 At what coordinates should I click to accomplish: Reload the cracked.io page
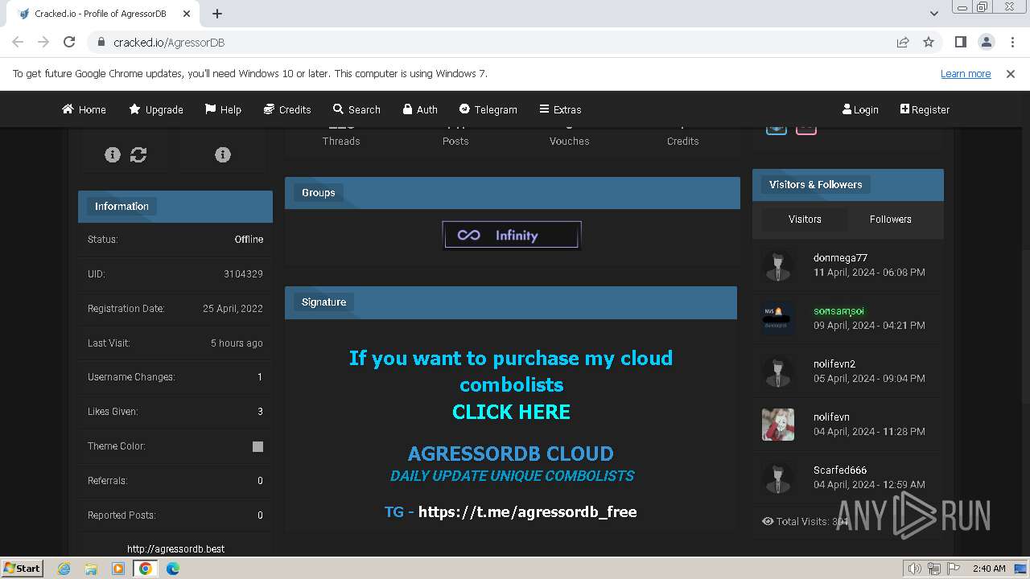(x=69, y=42)
